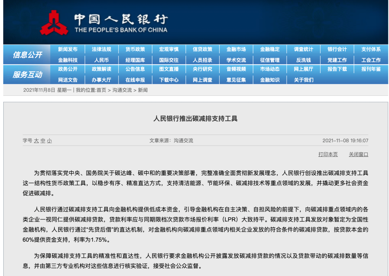Click 新闻 in the breadcrumb
Screen dimensions: 389x276
click(143, 90)
